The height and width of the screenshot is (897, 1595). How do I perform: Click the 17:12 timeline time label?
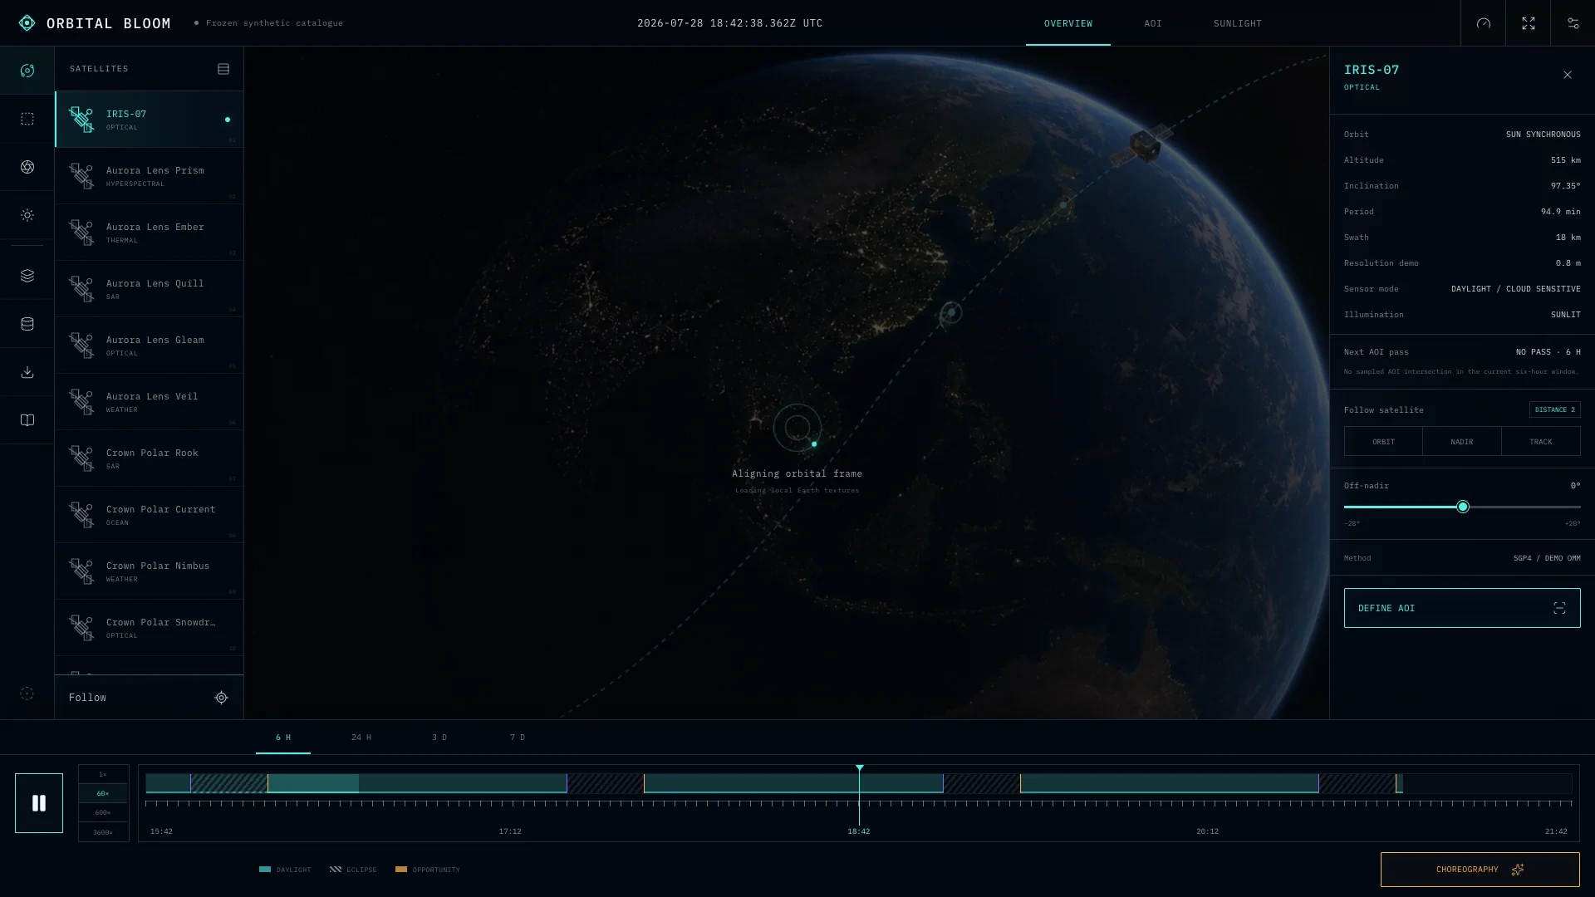coord(510,831)
